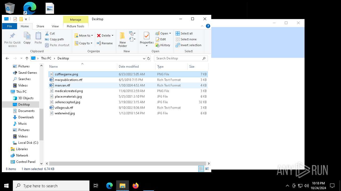
Task: Rename the selected file
Action: [x=105, y=43]
